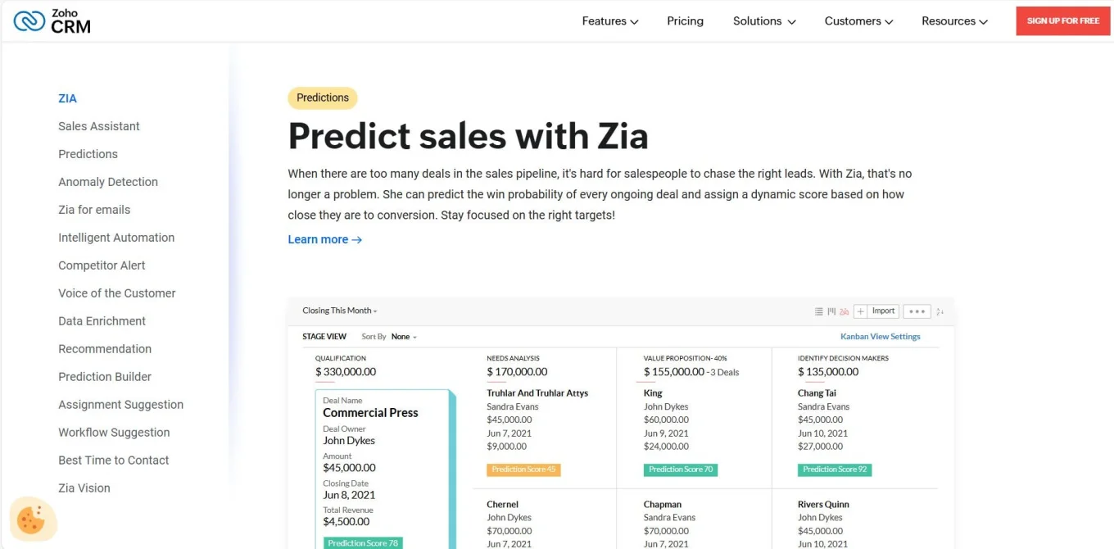
Task: Click the Prediction Score 78 badge on Commercial Press
Action: coord(362,542)
